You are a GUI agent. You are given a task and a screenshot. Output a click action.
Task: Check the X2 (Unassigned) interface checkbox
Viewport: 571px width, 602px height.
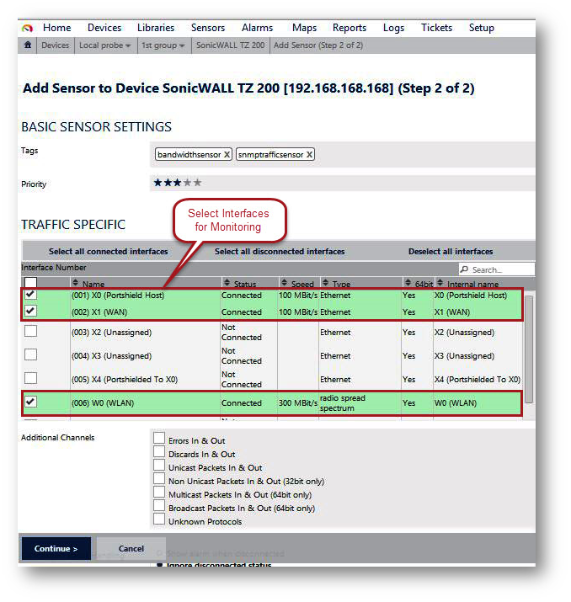[x=30, y=332]
